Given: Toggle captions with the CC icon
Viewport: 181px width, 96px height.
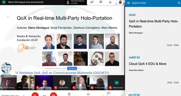Looking at the screenshot, I should (x=88, y=94).
